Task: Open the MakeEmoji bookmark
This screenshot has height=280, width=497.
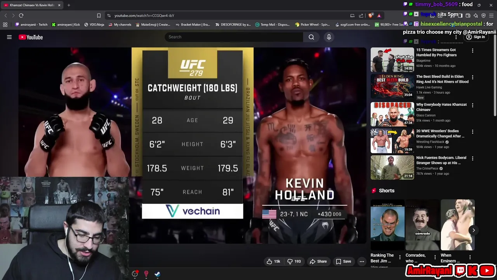Action: 153,24
